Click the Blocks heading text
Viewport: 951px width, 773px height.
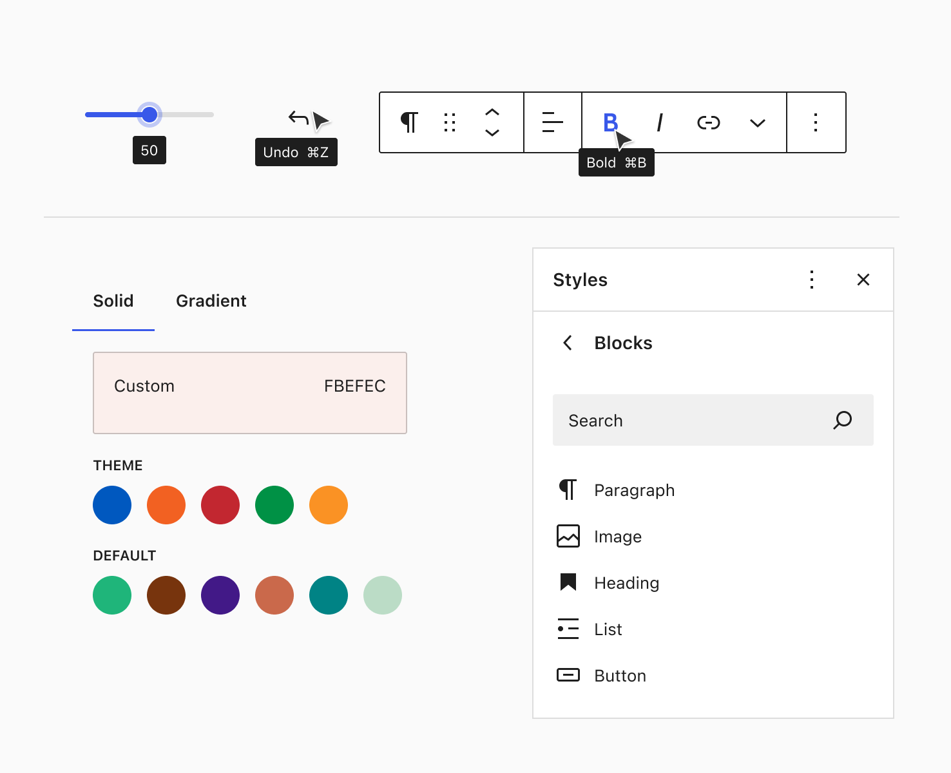[624, 343]
